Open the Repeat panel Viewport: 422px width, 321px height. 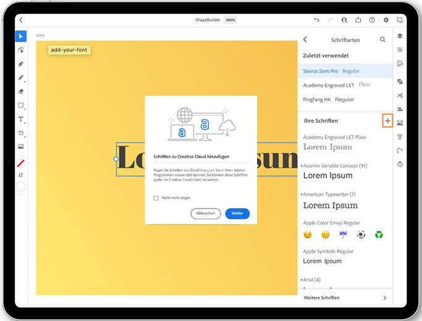click(400, 164)
